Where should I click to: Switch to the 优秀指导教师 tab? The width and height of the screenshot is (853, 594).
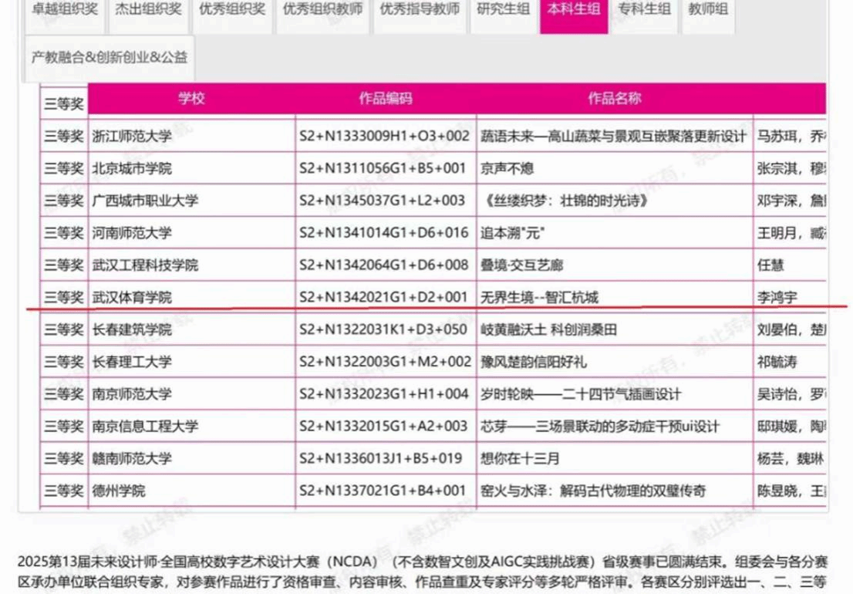tap(420, 10)
